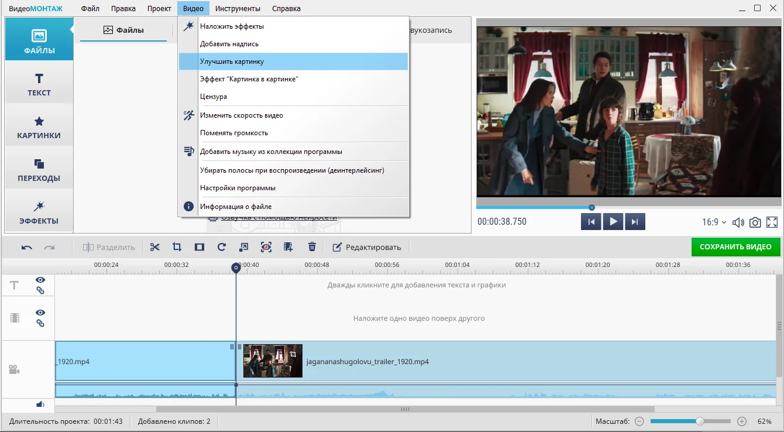Open the Инструменты menu
This screenshot has width=784, height=432.
coord(238,9)
